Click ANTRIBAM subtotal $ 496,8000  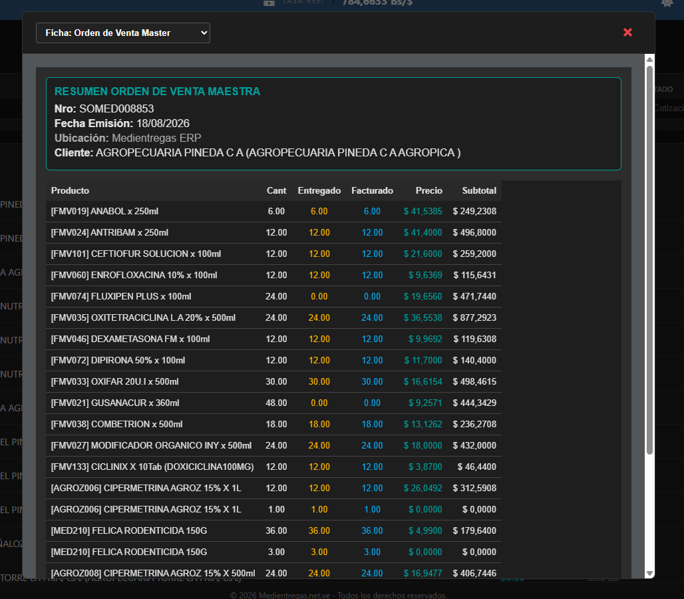point(474,232)
